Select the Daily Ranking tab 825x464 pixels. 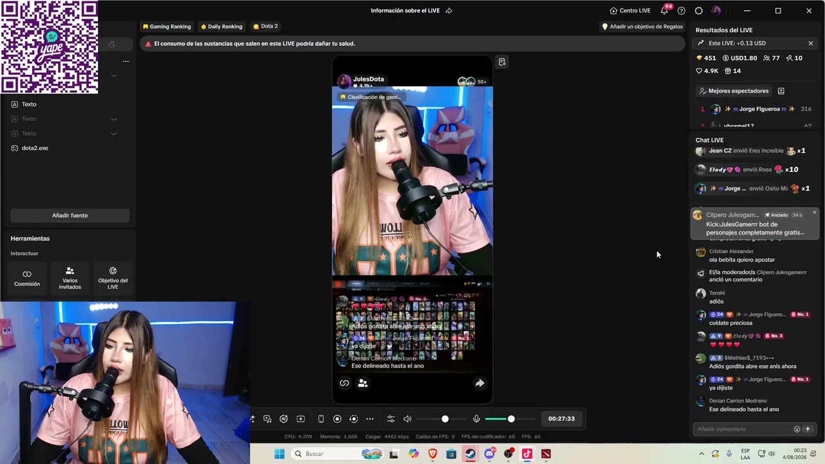click(x=222, y=26)
